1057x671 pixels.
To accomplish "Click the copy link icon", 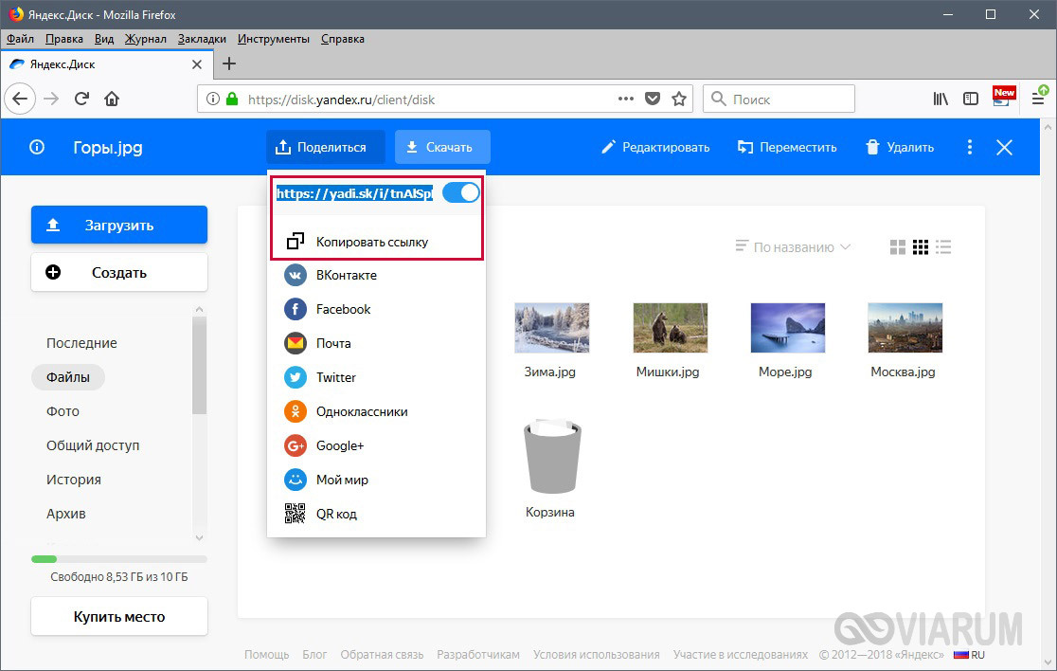I will tap(296, 241).
